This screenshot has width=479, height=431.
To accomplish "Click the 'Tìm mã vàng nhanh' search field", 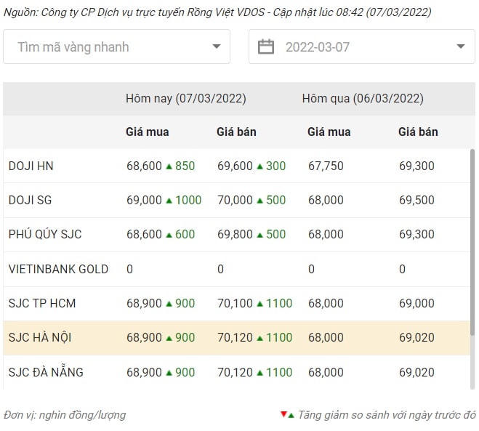I will point(116,47).
